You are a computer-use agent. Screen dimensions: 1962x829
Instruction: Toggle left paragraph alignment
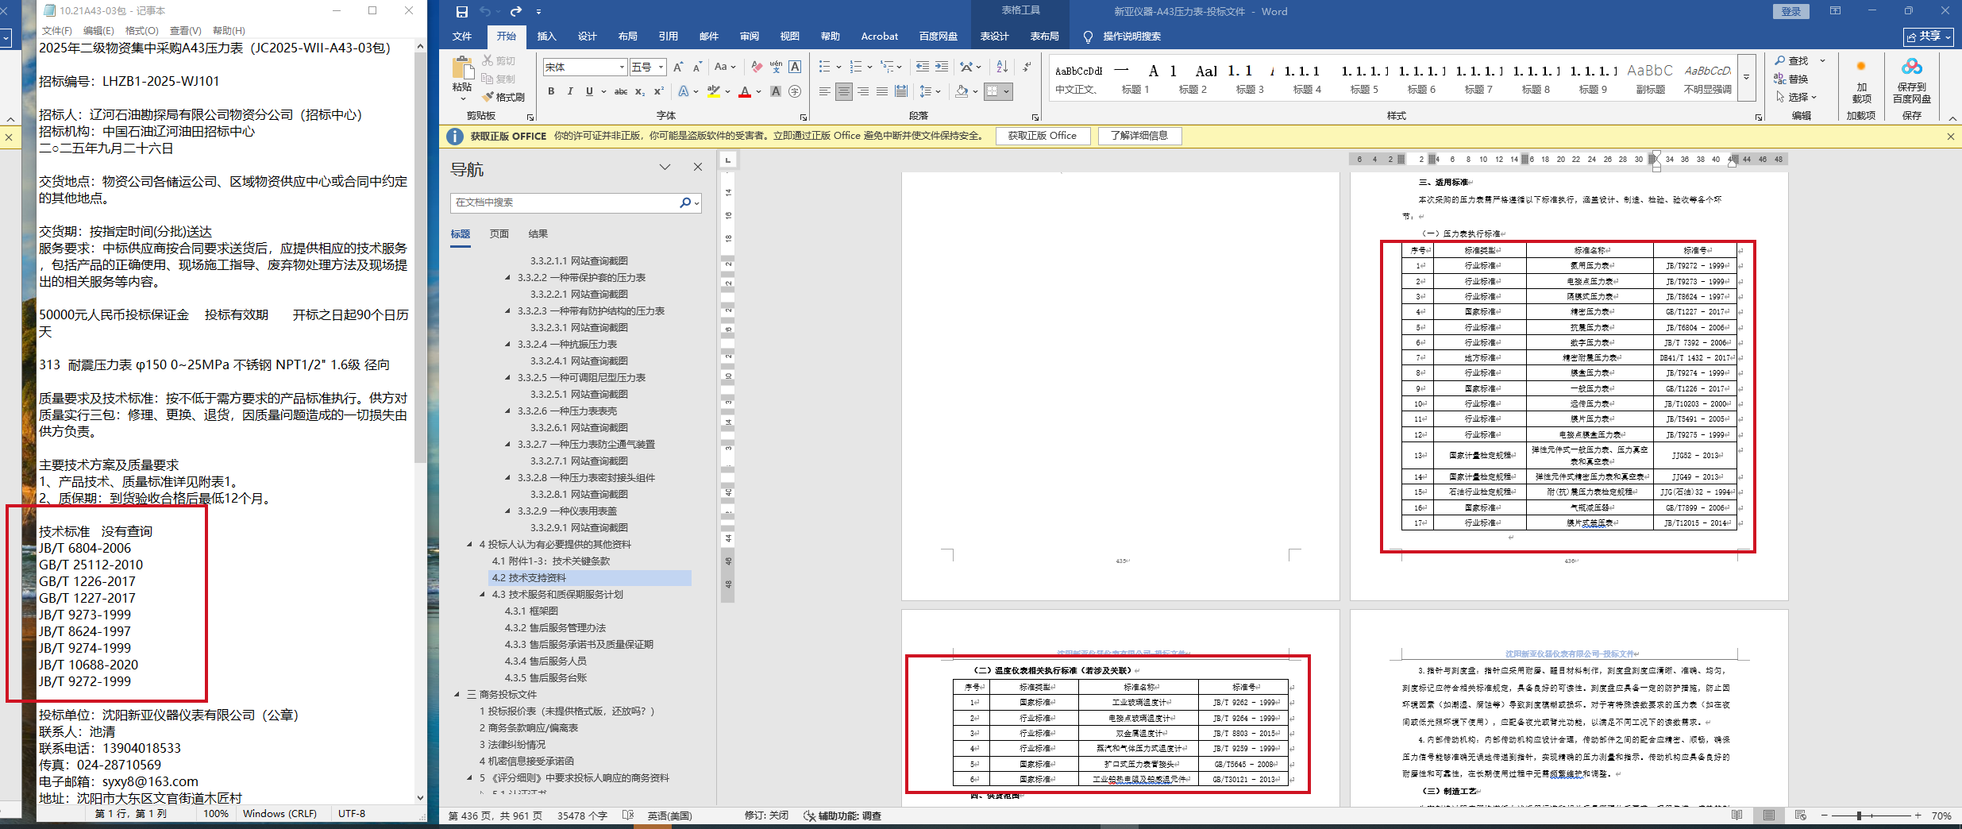(x=825, y=91)
